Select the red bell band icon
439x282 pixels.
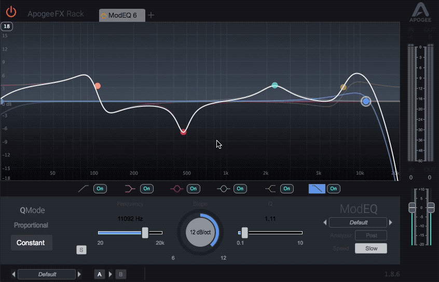[176, 189]
